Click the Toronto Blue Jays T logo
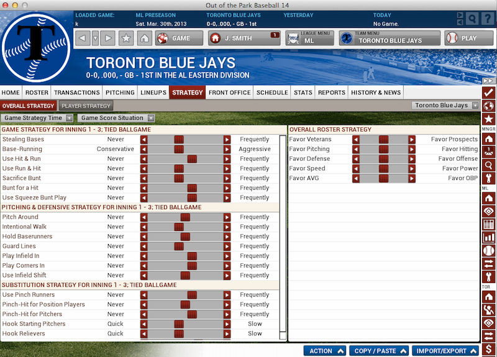497x357 pixels. coord(36,47)
